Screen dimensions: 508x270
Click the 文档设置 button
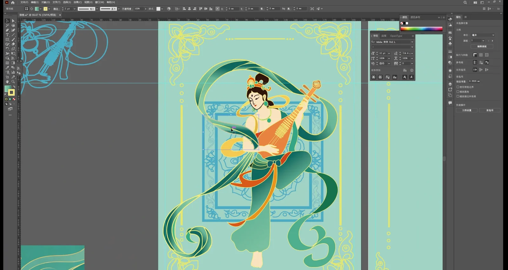coord(467,110)
